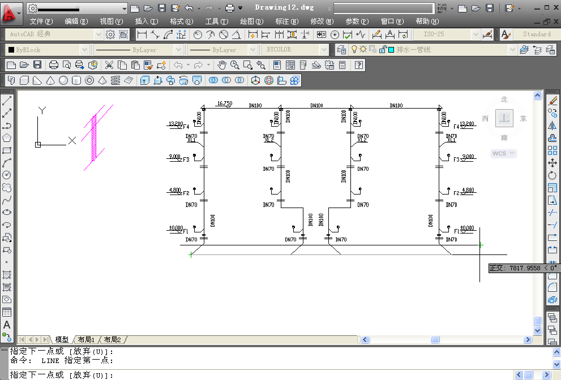Choose the Circle draw tool

pyautogui.click(x=7, y=175)
